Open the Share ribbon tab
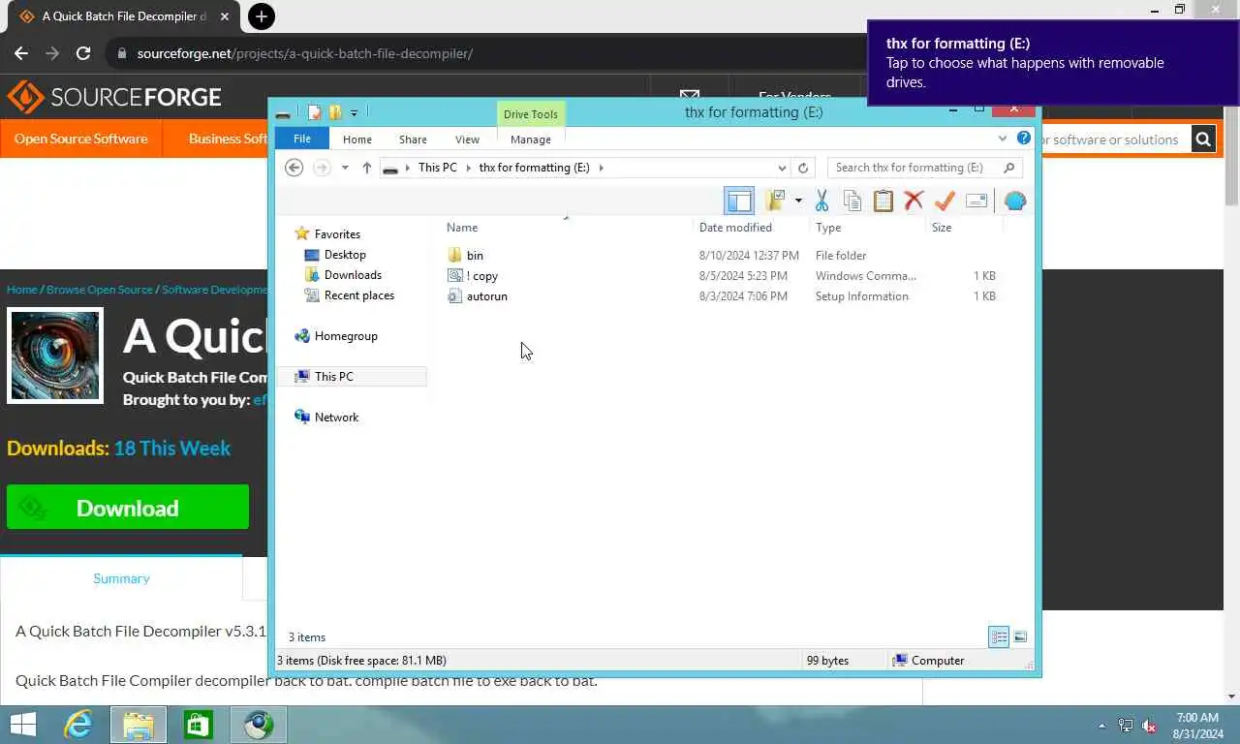The image size is (1240, 744). (x=413, y=139)
